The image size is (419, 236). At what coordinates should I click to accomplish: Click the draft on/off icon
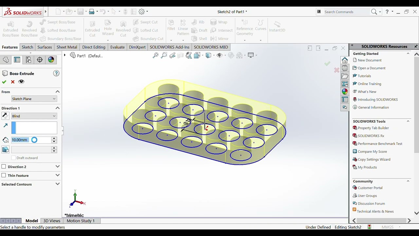click(x=5, y=149)
